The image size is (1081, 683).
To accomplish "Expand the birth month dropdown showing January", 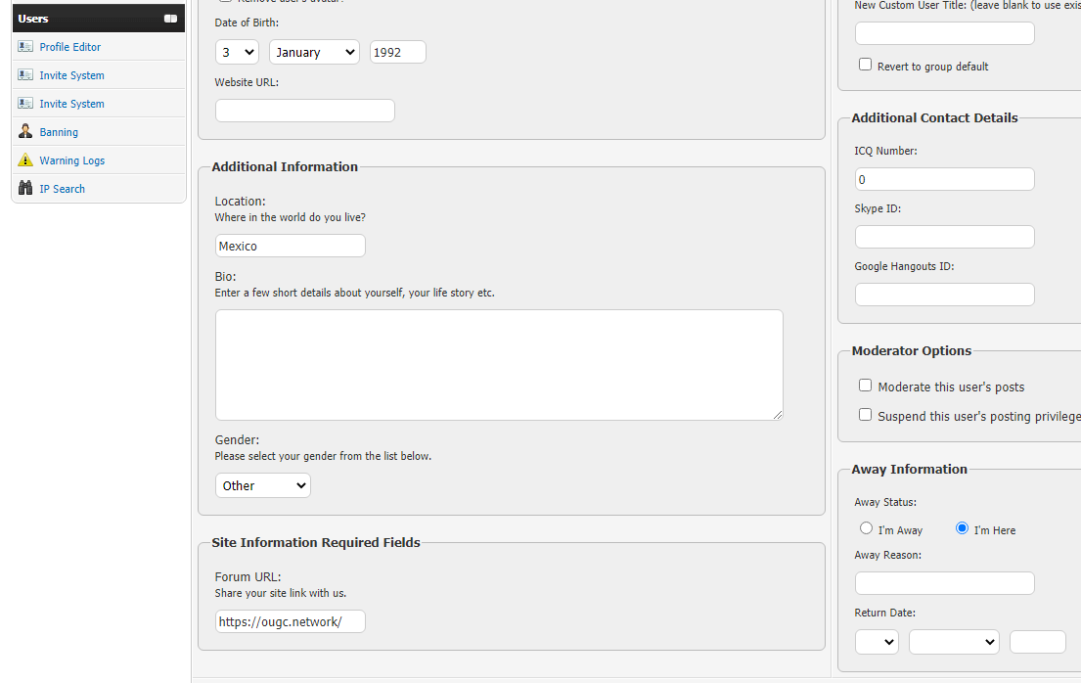I will tap(314, 52).
